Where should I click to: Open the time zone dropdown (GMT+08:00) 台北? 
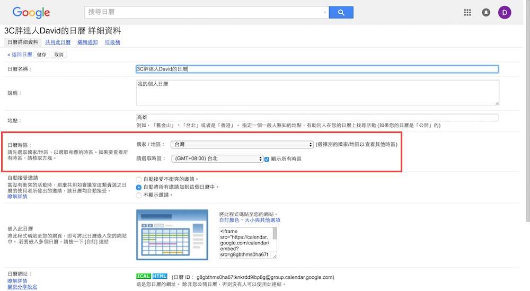(x=217, y=158)
